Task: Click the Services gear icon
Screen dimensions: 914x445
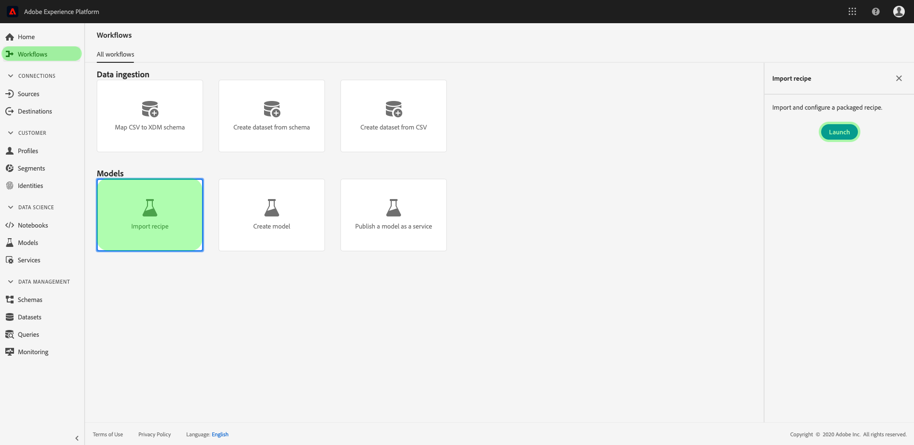Action: (x=10, y=260)
